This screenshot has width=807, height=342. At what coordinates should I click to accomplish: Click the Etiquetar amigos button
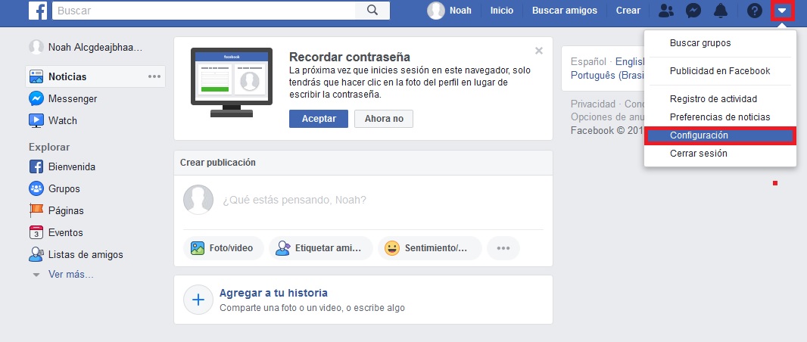click(x=321, y=248)
